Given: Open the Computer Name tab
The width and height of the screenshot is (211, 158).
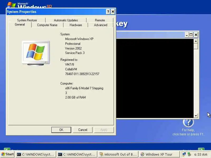Looking at the screenshot, I should pyautogui.click(x=47, y=25).
